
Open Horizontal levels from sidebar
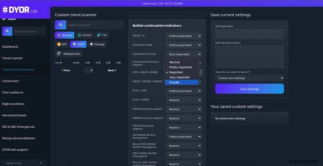tap(14, 115)
